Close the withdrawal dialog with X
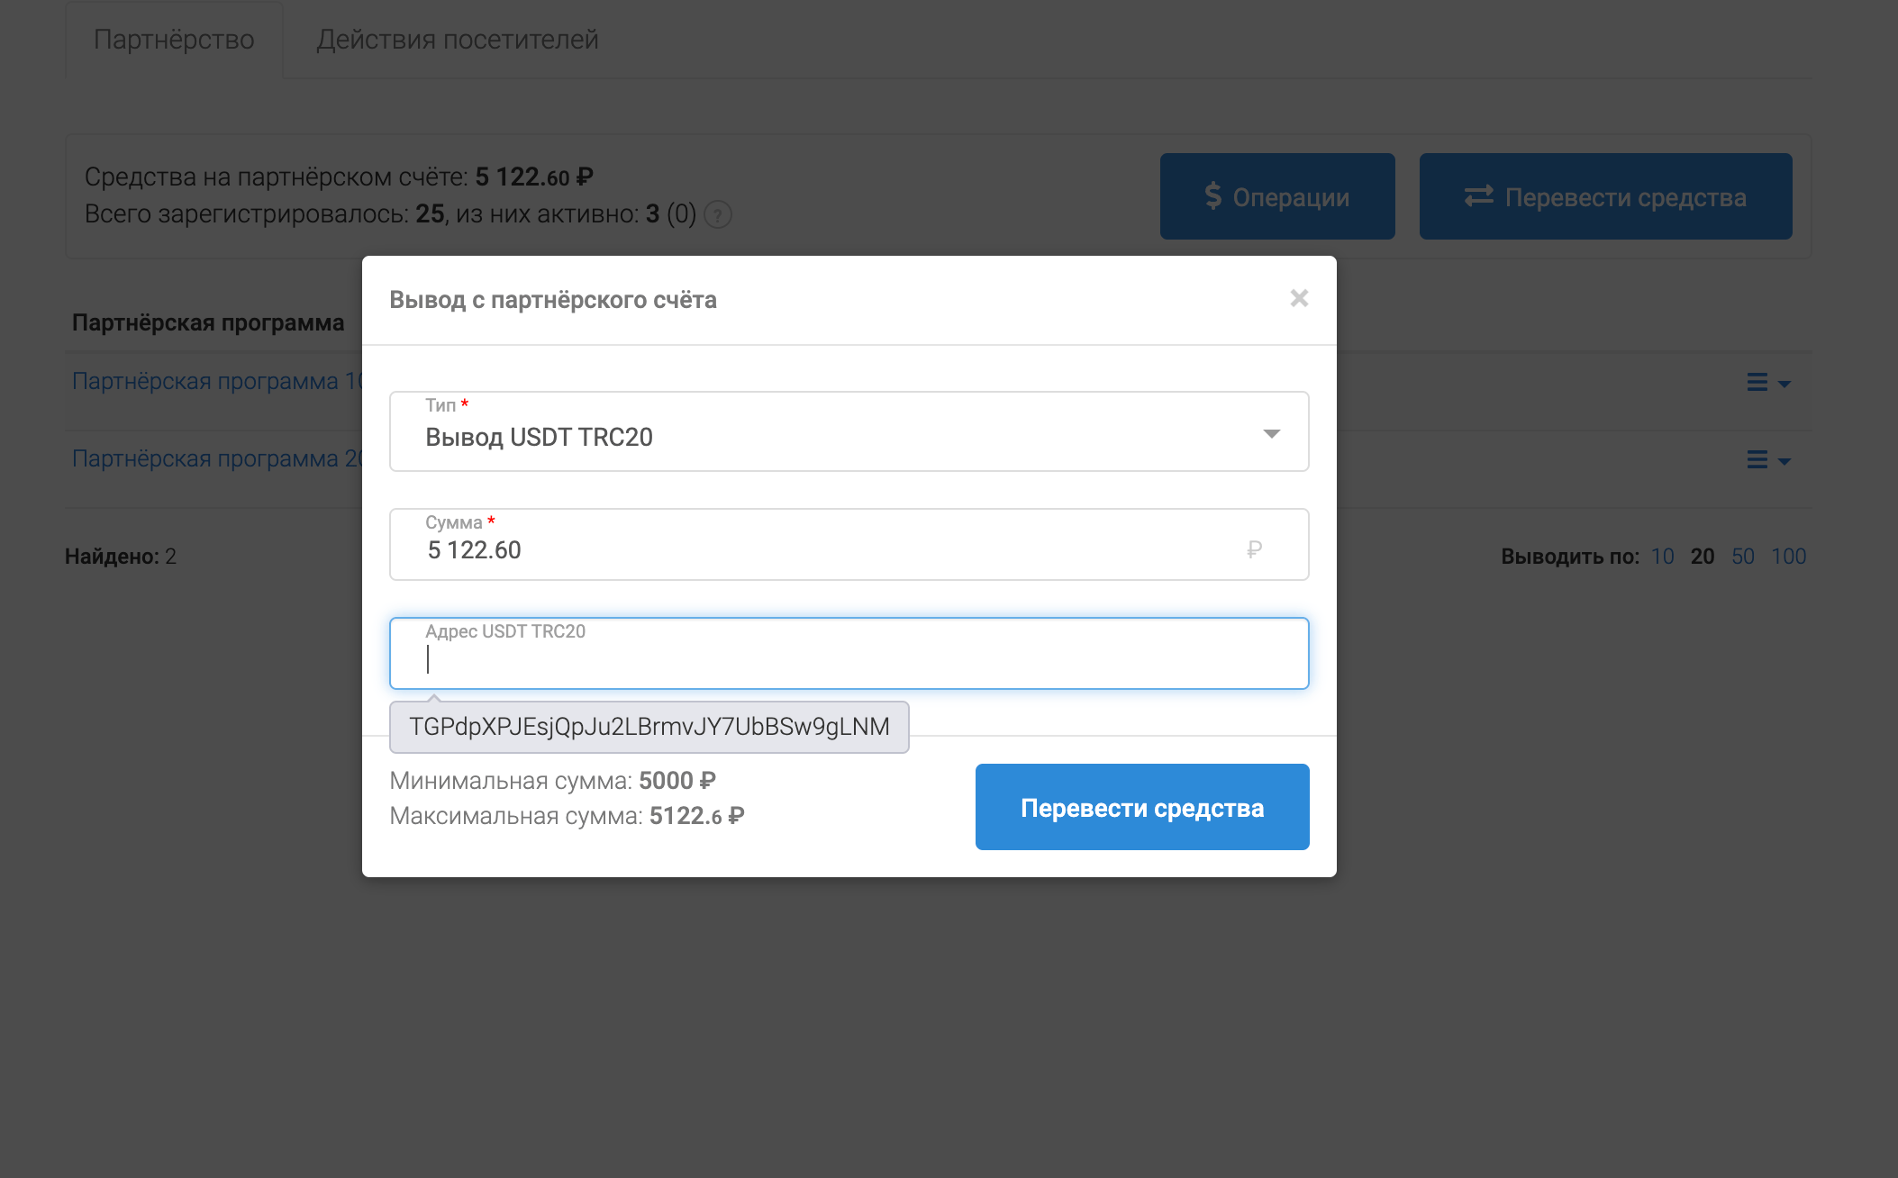The width and height of the screenshot is (1898, 1178). (x=1298, y=298)
